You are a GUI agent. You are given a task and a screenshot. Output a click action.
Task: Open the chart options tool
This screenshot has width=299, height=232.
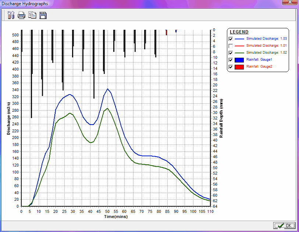point(11,15)
